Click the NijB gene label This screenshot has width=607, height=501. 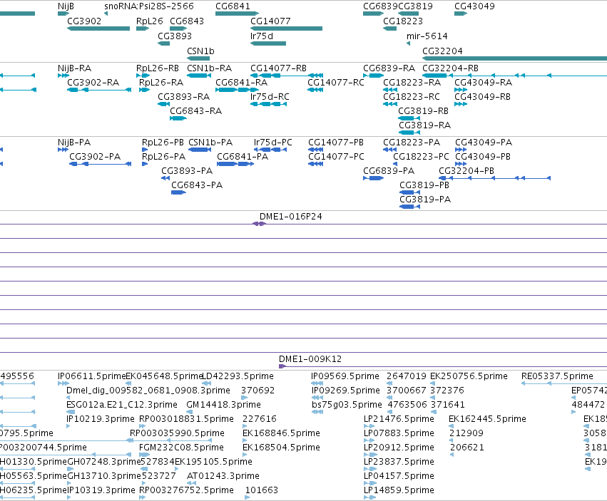coord(66,6)
